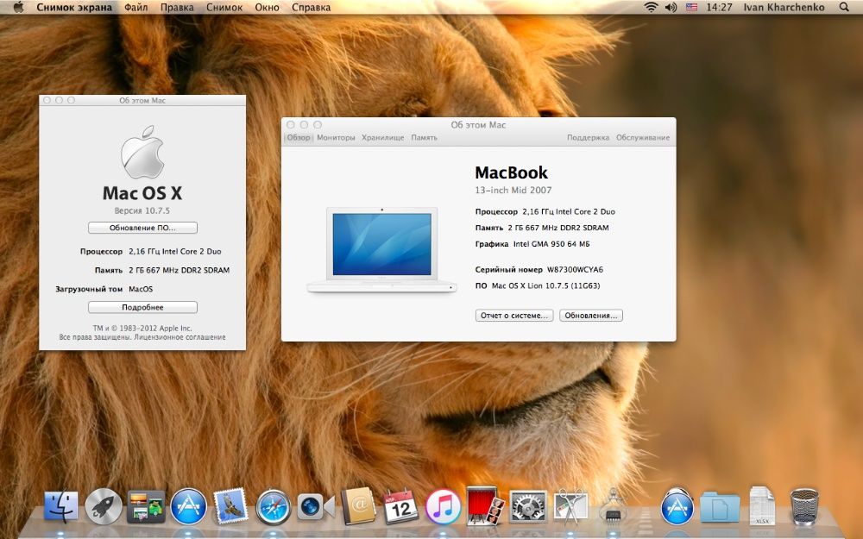The width and height of the screenshot is (863, 539).
Task: Open the XLSX file in Dock
Action: pos(762,505)
